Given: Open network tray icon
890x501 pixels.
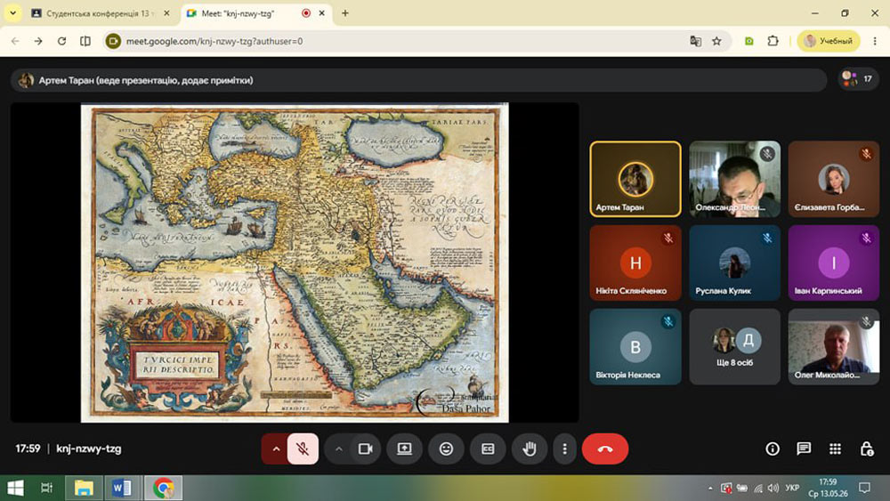Looking at the screenshot, I should (x=757, y=488).
